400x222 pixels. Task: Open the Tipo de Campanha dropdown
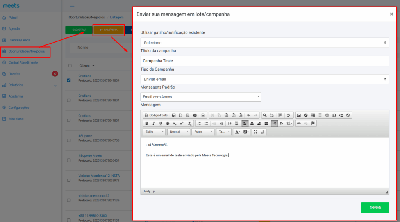point(264,79)
